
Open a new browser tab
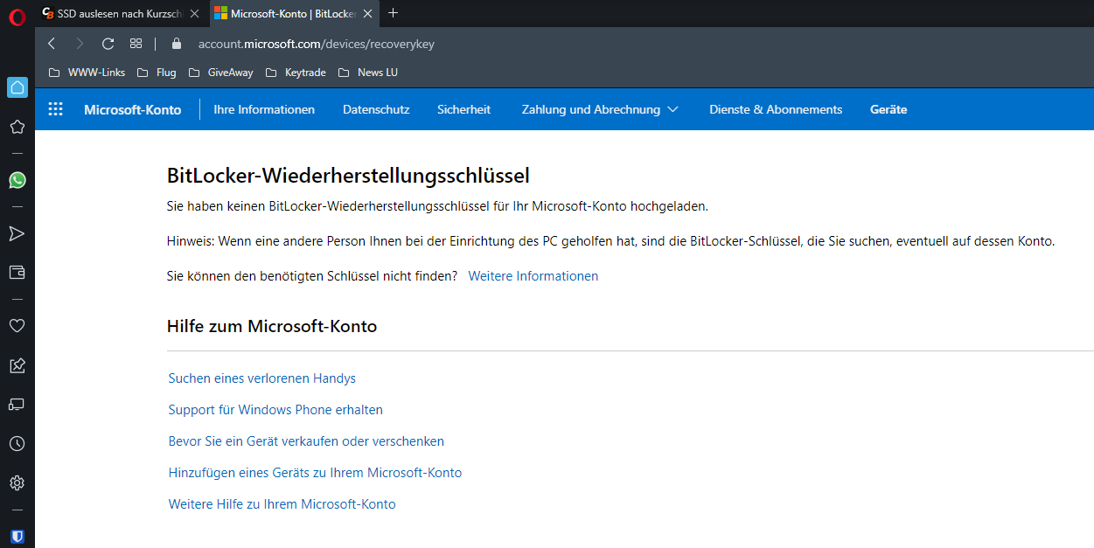[x=393, y=13]
